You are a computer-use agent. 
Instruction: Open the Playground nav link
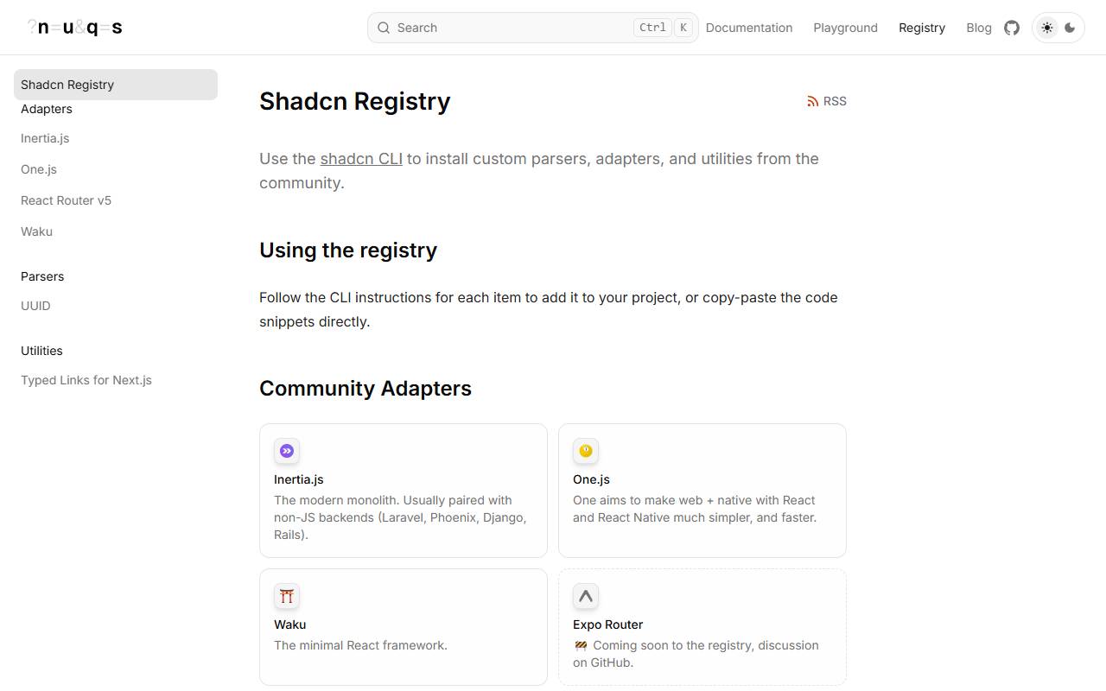pos(845,28)
